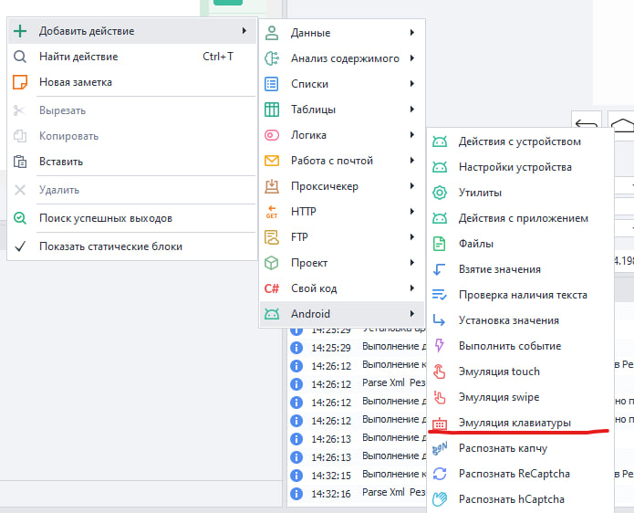The image size is (634, 513).
Task: Click the 14:25:29 Выполнение log entry
Action: 358,347
